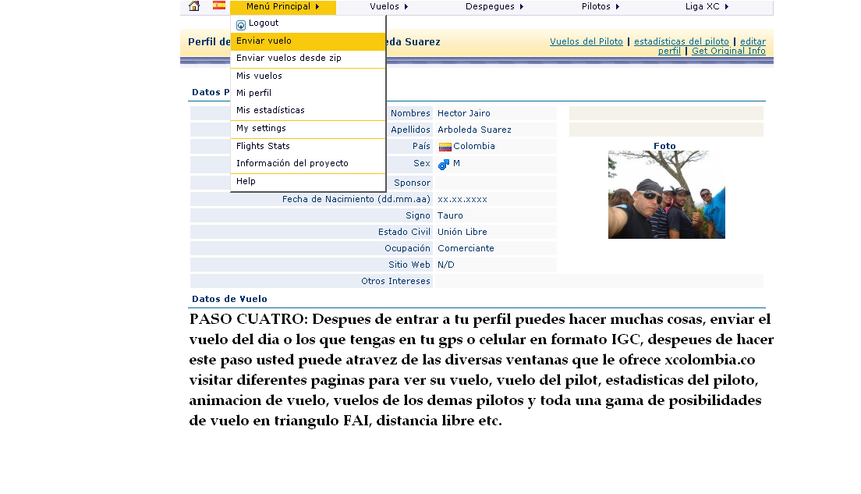Screen dimensions: 861x494
Task: Click the Logout icon in the dropdown menu
Action: point(240,25)
